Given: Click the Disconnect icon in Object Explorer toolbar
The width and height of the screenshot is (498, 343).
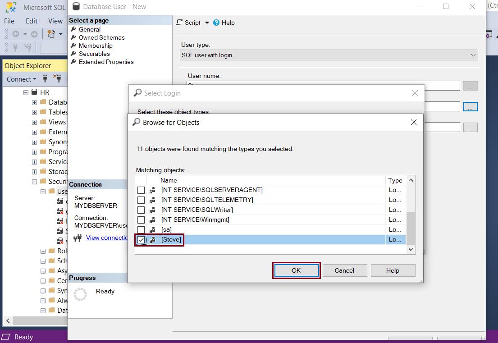Looking at the screenshot, I should [x=57, y=78].
